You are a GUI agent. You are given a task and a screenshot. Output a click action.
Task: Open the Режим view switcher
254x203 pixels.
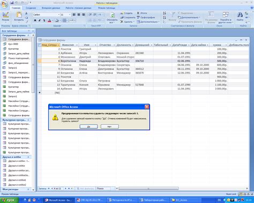pyautogui.click(x=5, y=17)
